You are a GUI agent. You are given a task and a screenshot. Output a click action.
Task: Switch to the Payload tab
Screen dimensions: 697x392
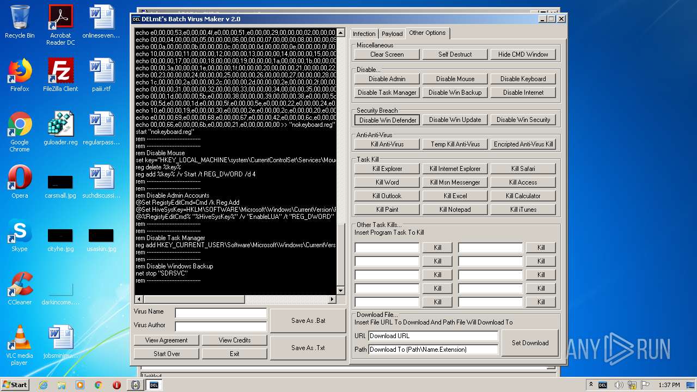pos(392,34)
